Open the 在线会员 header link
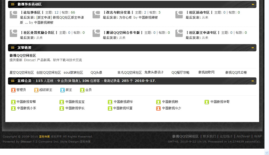 point(24,81)
